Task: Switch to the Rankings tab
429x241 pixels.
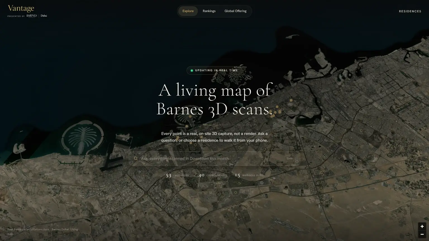Action: point(209,11)
